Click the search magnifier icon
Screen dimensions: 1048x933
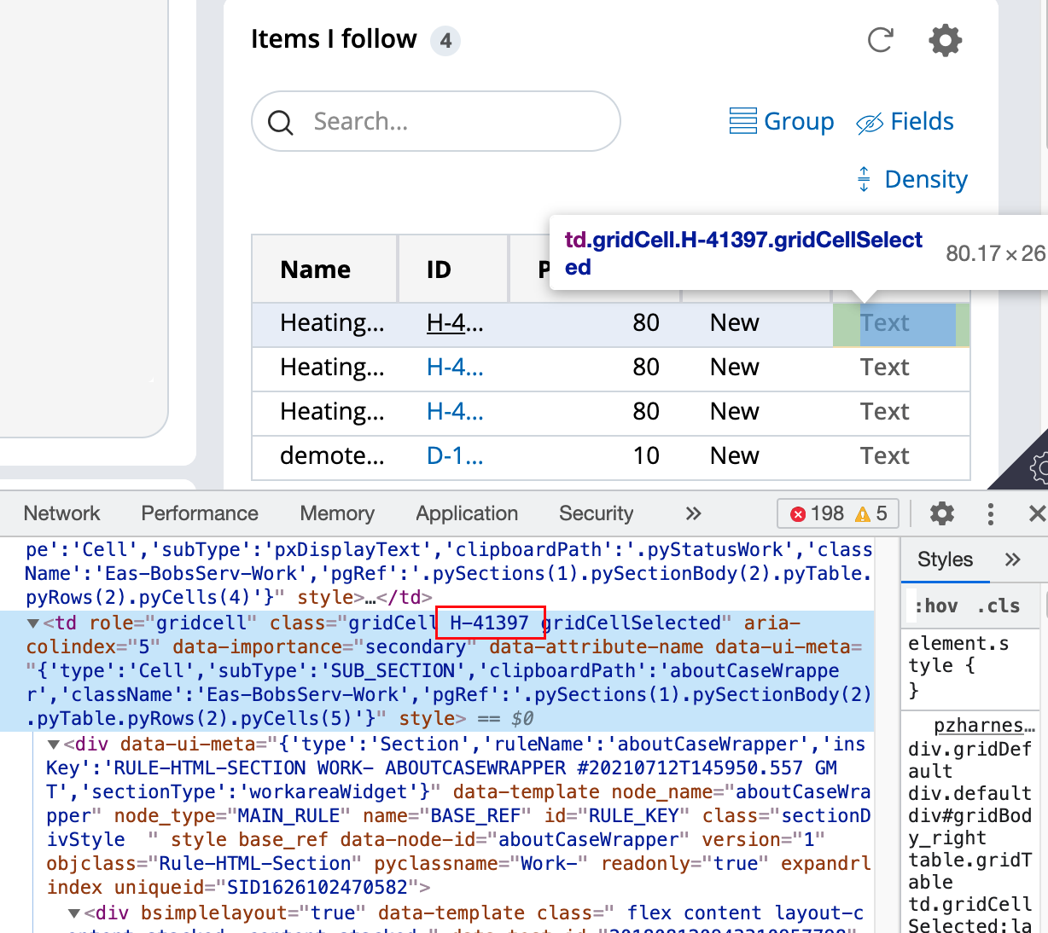click(279, 122)
